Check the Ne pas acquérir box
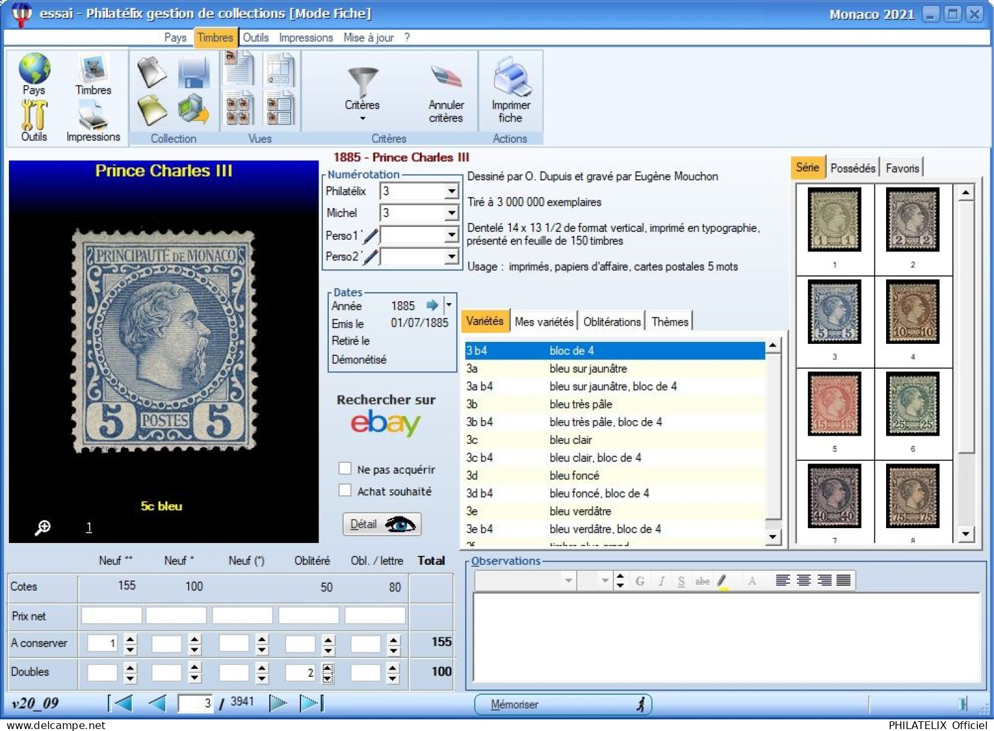994x731 pixels. [x=346, y=469]
